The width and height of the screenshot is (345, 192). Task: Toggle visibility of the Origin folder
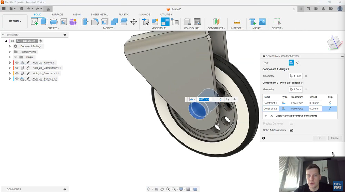click(x=16, y=57)
